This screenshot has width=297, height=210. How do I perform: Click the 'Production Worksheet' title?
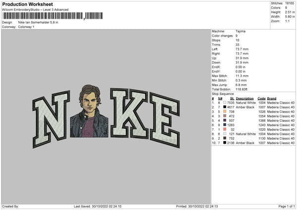(x=27, y=4)
